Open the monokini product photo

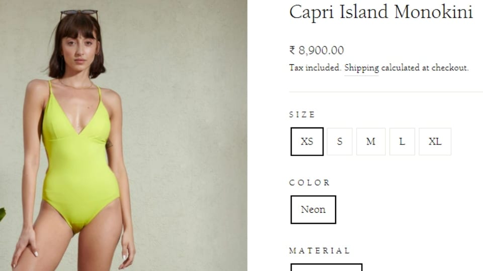tap(124, 135)
